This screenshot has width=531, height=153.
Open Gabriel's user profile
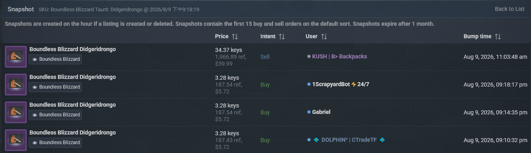[x=321, y=112]
